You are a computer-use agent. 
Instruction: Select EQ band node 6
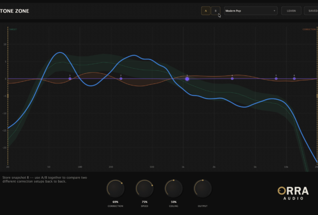tap(294, 78)
